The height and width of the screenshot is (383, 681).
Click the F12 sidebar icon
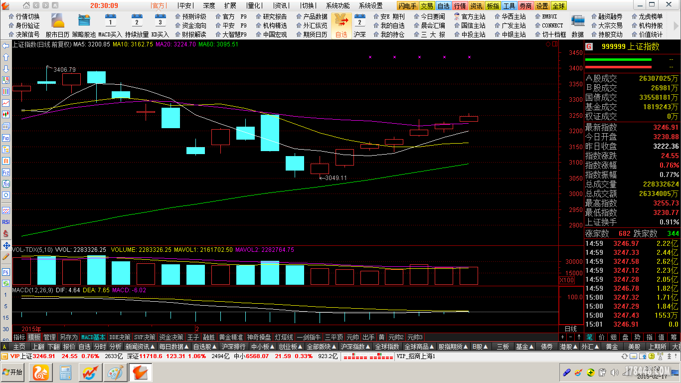(x=6, y=172)
